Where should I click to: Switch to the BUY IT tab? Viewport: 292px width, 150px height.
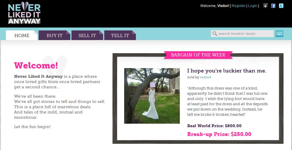(54, 35)
